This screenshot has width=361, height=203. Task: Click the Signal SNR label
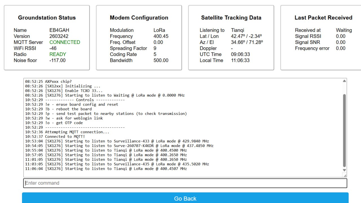click(308, 42)
